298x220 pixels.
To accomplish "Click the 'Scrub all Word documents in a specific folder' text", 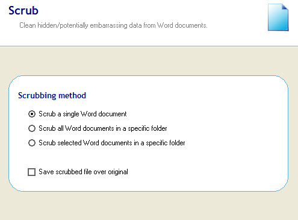I will coord(103,128).
